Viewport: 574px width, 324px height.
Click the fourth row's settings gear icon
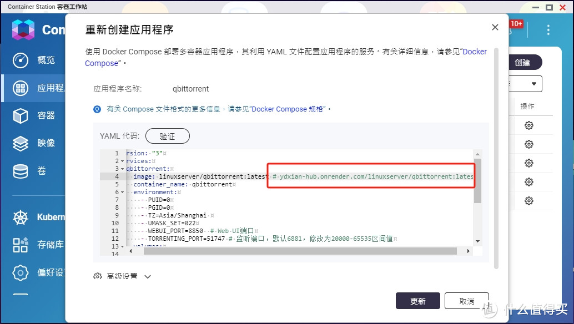[528, 182]
